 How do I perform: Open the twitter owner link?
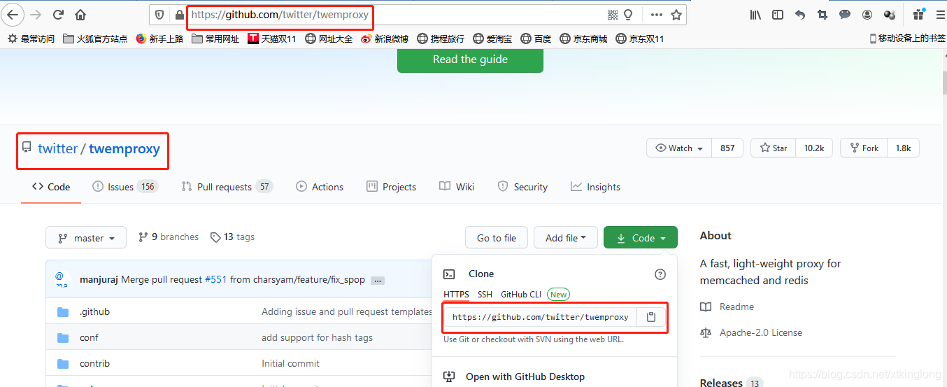pos(58,148)
